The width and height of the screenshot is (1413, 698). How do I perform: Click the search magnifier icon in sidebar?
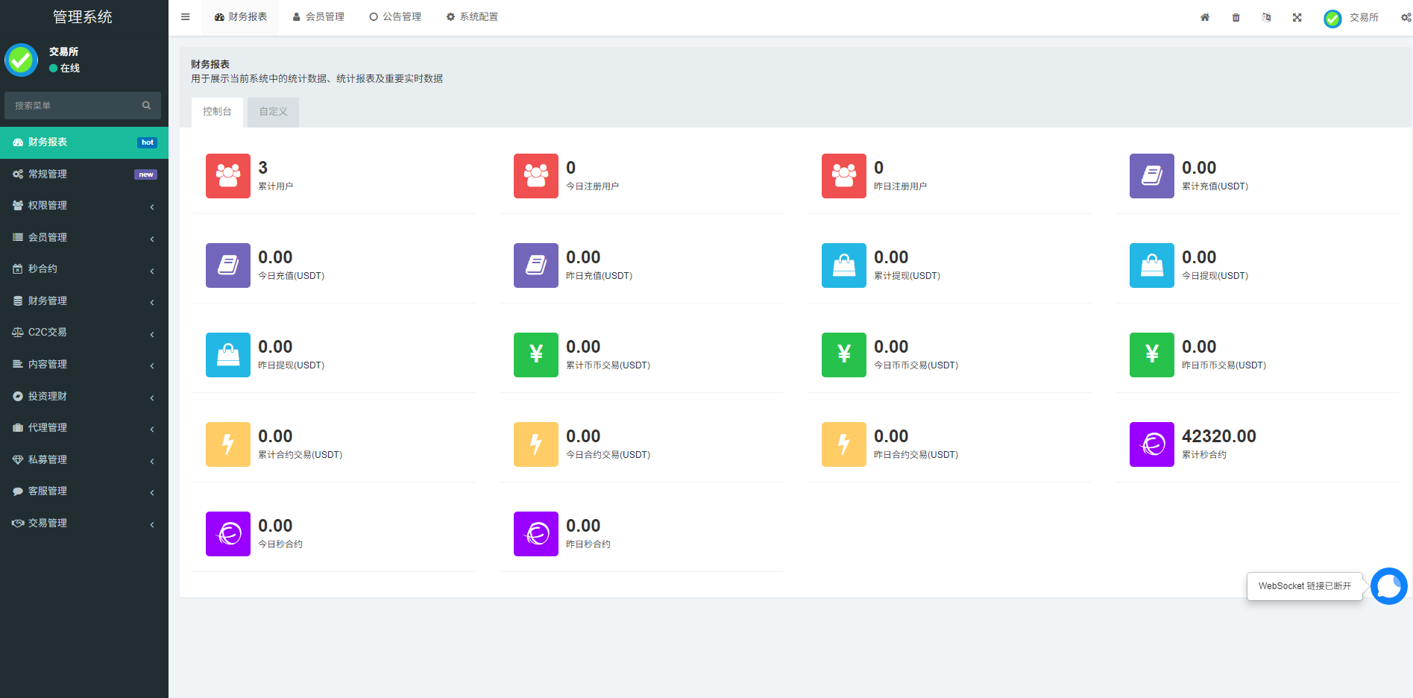pyautogui.click(x=146, y=105)
